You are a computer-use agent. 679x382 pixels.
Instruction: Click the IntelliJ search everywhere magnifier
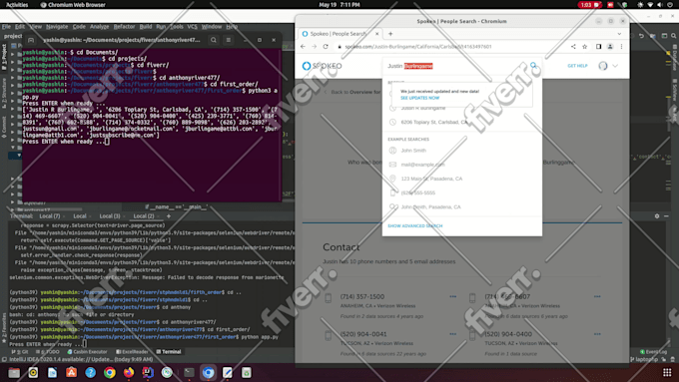click(674, 36)
